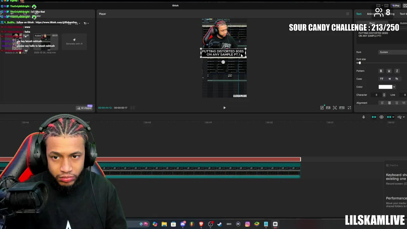Toggle Underline text pattern
Image resolution: width=407 pixels, height=229 pixels.
389,71
